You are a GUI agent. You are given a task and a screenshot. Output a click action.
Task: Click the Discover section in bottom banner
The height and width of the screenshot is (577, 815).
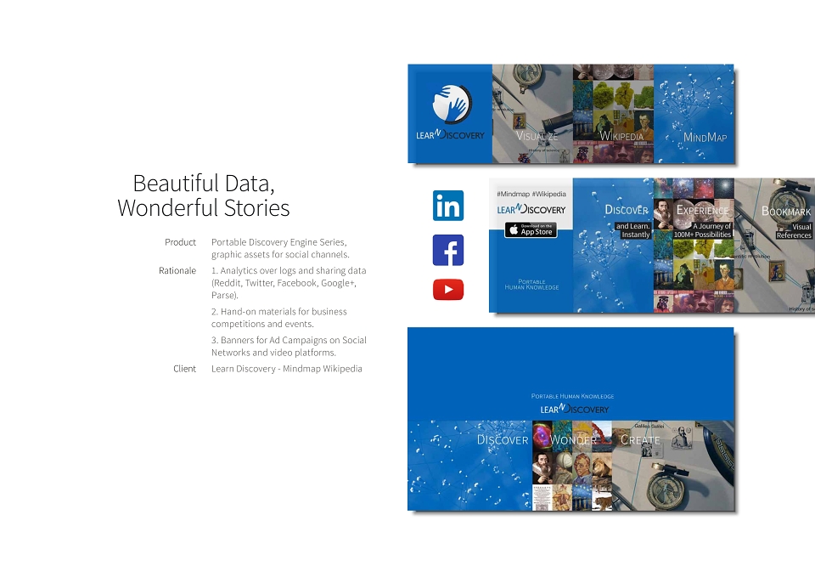click(469, 466)
